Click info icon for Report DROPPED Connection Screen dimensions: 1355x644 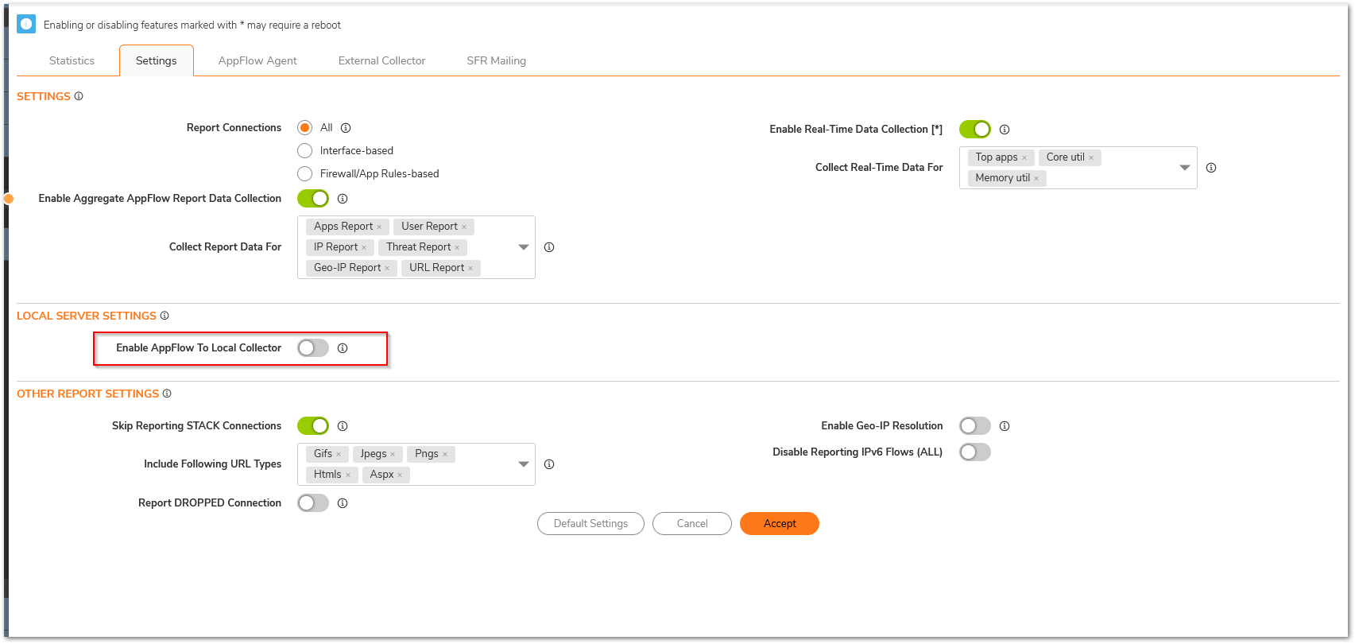point(343,503)
